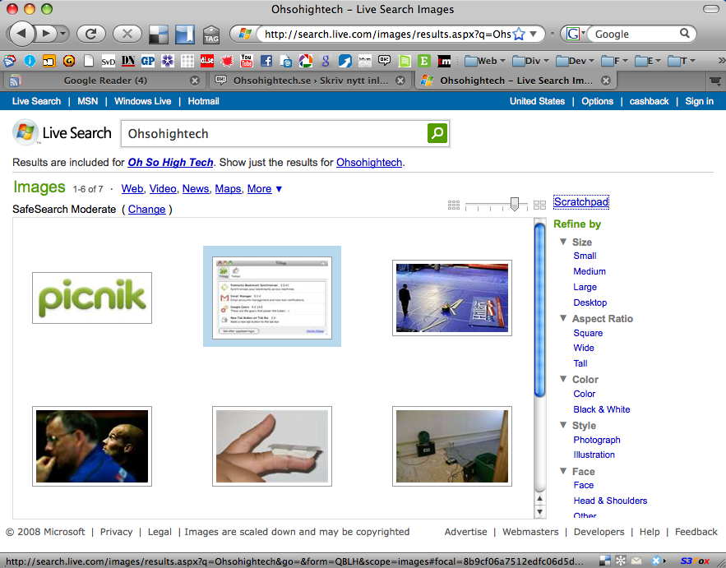Stop loading with the X toolbar button
The image size is (726, 568).
(127, 34)
